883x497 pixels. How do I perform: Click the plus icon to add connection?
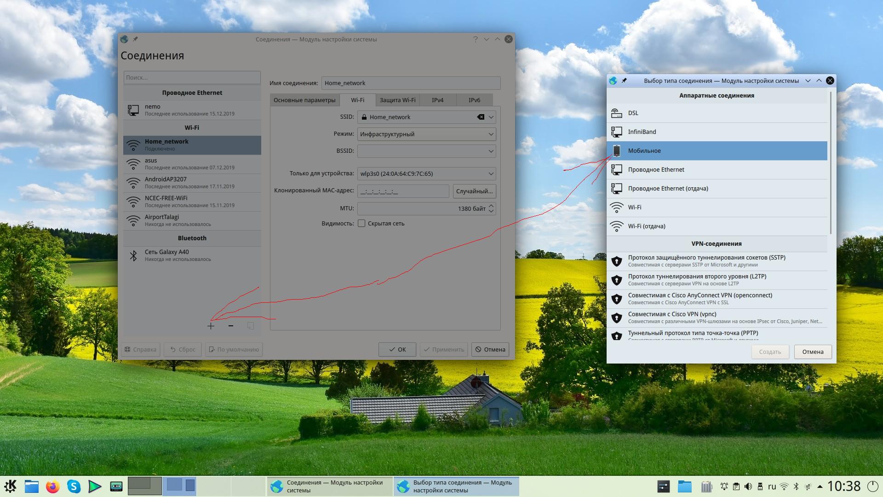pyautogui.click(x=211, y=326)
